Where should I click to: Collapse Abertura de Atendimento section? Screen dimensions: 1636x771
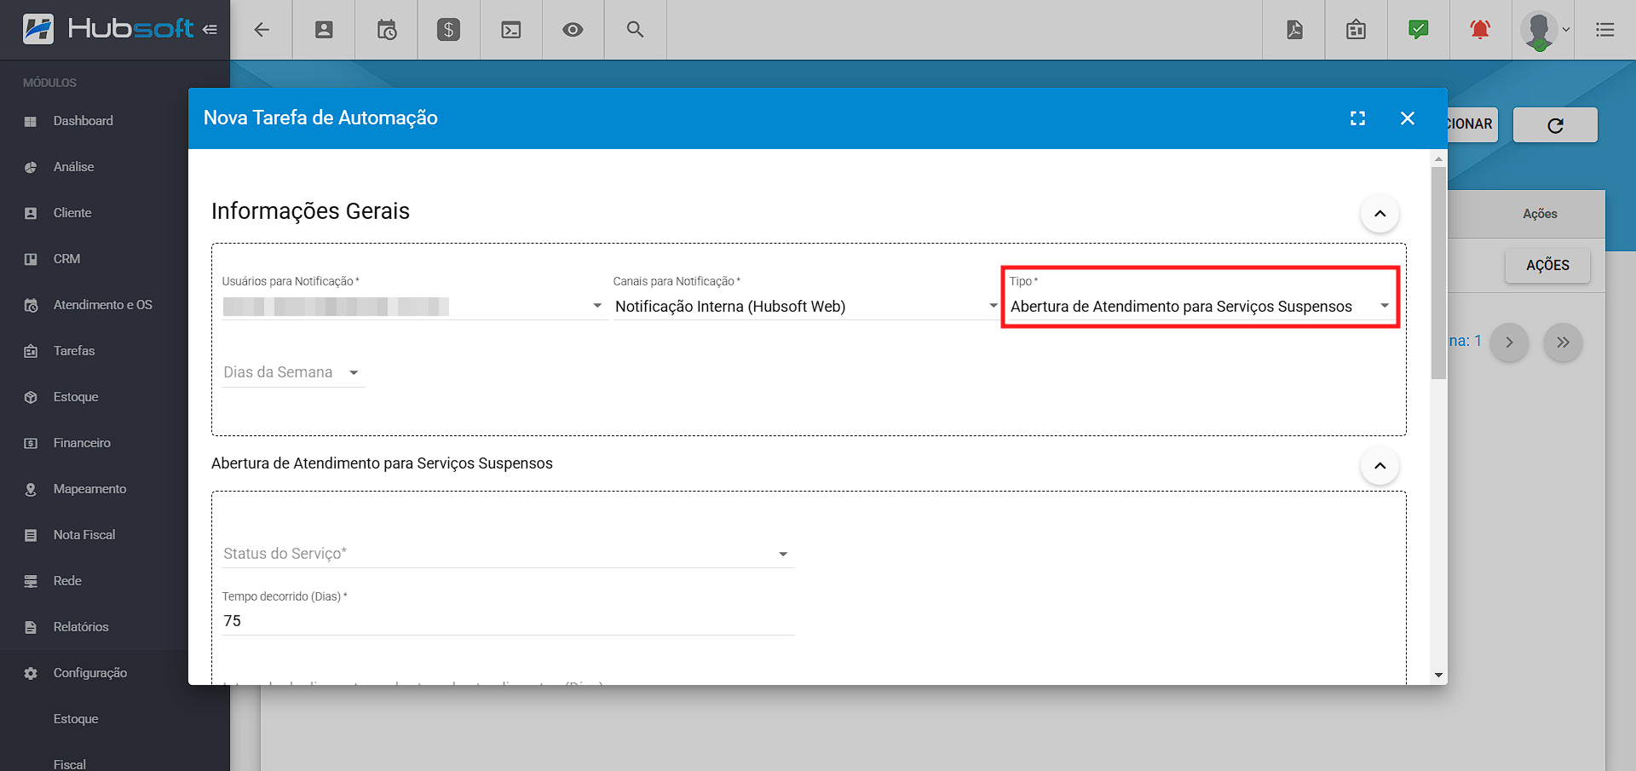[x=1380, y=466]
